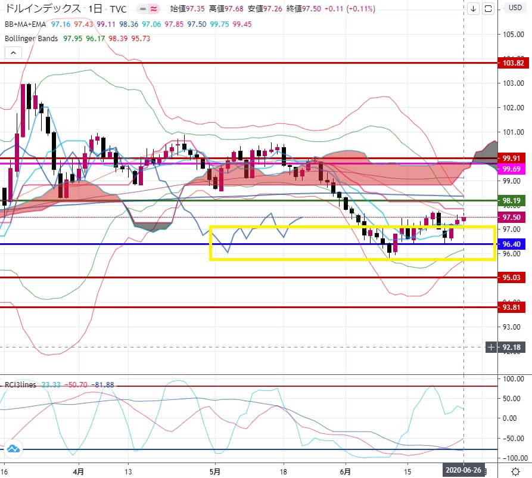532x478 pixels.
Task: Click the 終値97.50 close value in header
Action: 304,9
